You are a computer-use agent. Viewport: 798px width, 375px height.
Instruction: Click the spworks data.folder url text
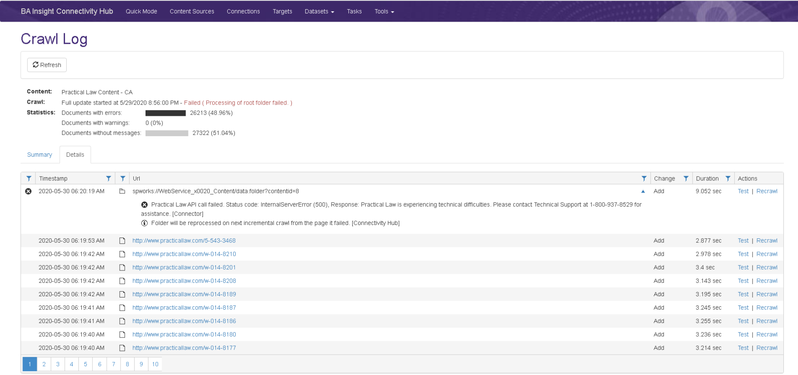[x=216, y=191]
